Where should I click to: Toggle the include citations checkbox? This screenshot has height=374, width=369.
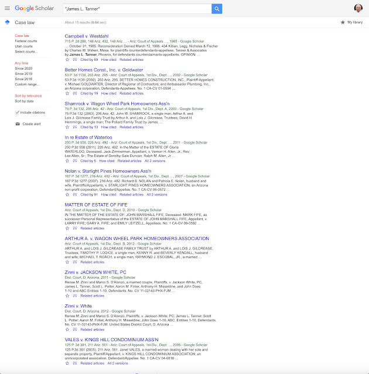click(x=17, y=112)
